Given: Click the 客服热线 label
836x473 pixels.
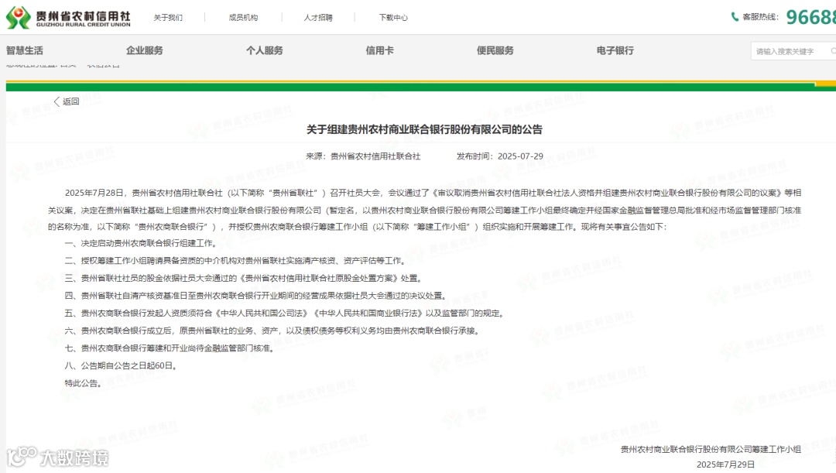Looking at the screenshot, I should 760,17.
